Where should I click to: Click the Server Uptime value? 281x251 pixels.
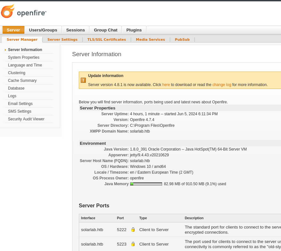tap(174, 114)
